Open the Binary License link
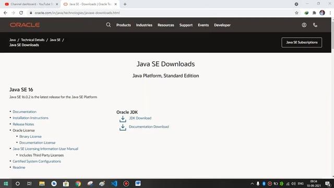This screenshot has height=188, width=334. (x=30, y=136)
